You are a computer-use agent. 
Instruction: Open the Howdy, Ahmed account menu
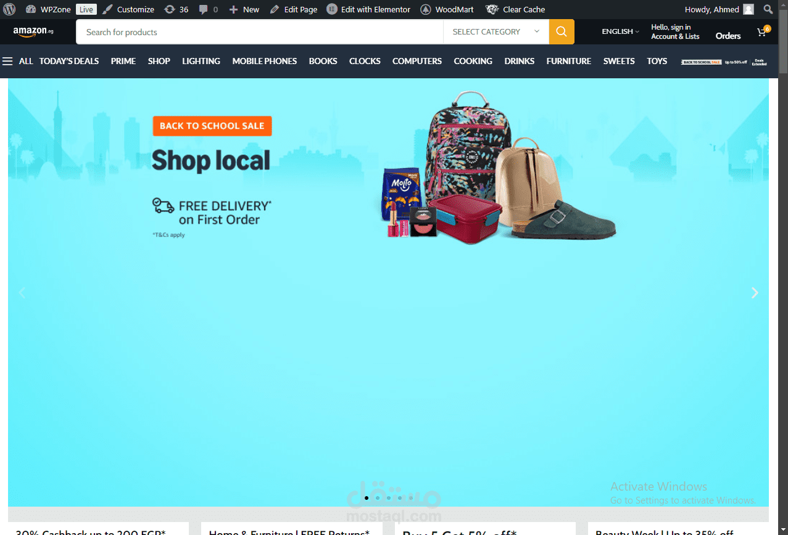pyautogui.click(x=719, y=9)
